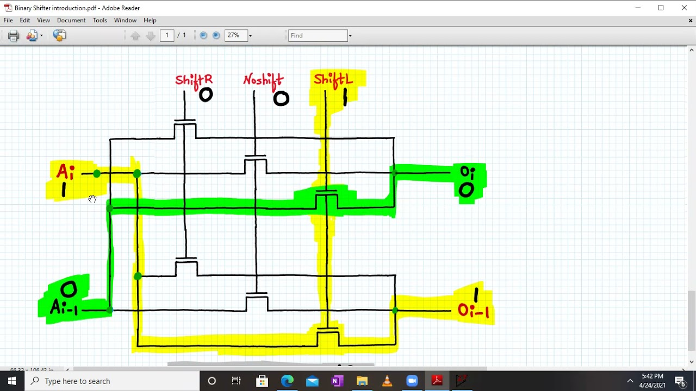Click the vertical scrollbar down arrow
Viewport: 696px width, 391px height.
[692, 362]
